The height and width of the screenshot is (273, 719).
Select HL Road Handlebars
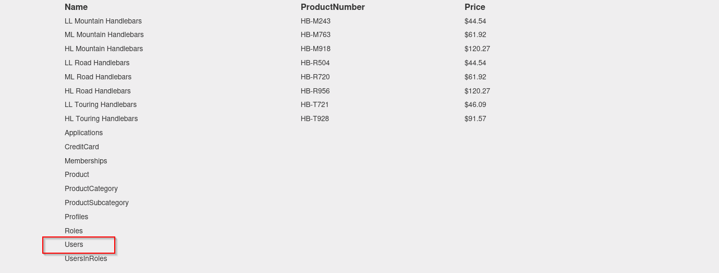pyautogui.click(x=98, y=91)
